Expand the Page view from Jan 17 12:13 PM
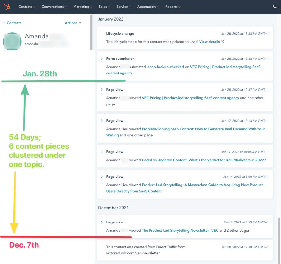Image resolution: width=281 pixels, height=264 pixels. tap(102, 121)
